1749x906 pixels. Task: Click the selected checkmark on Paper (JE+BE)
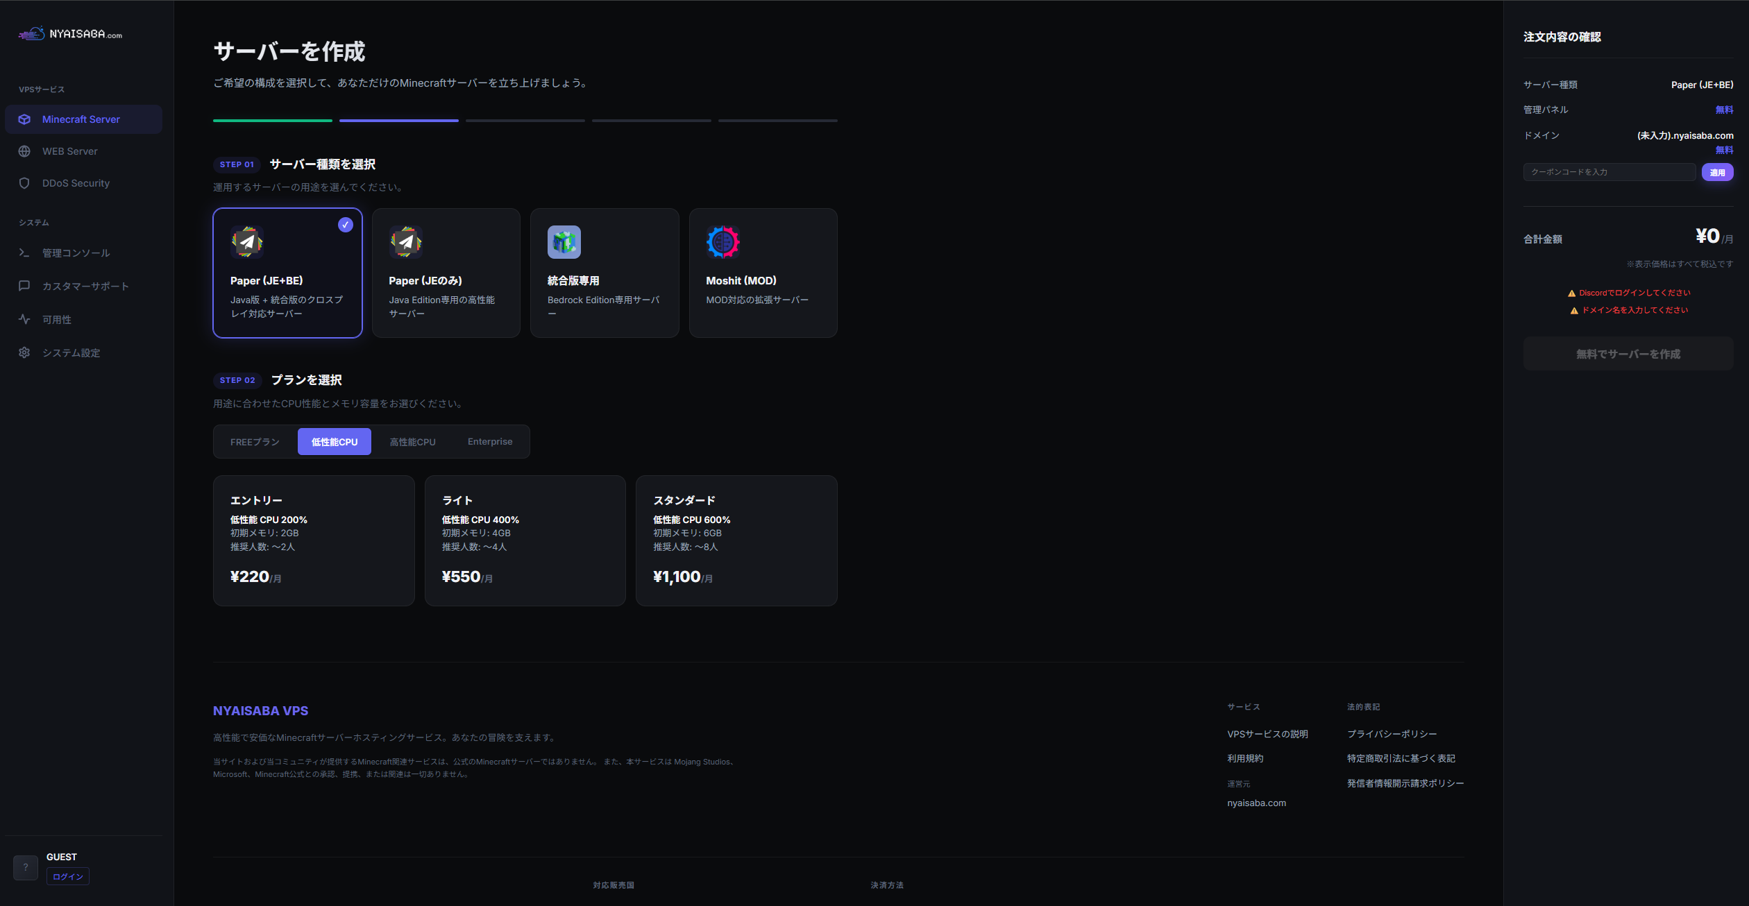point(346,225)
